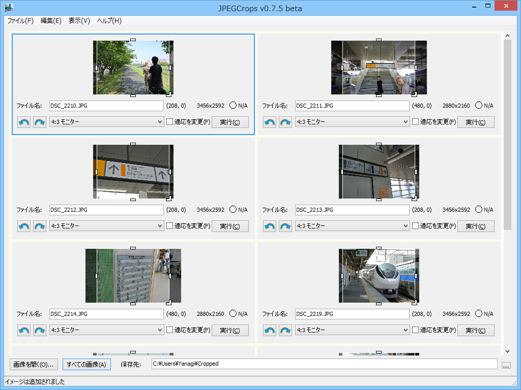Open the ヘルプ(H) menu

(109, 20)
